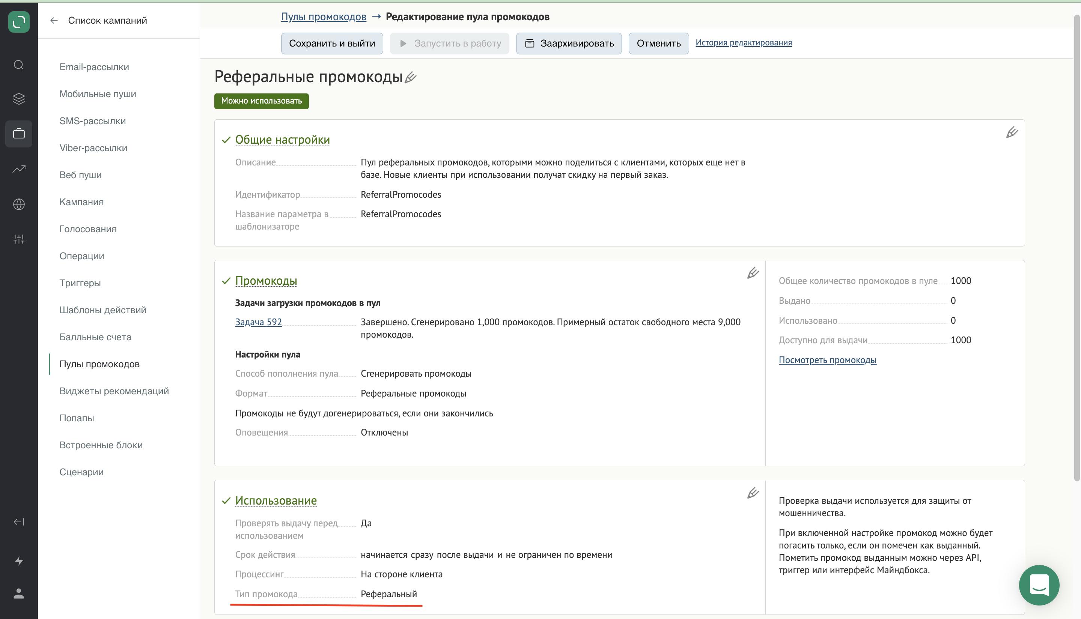Open Операции menu item

click(82, 256)
